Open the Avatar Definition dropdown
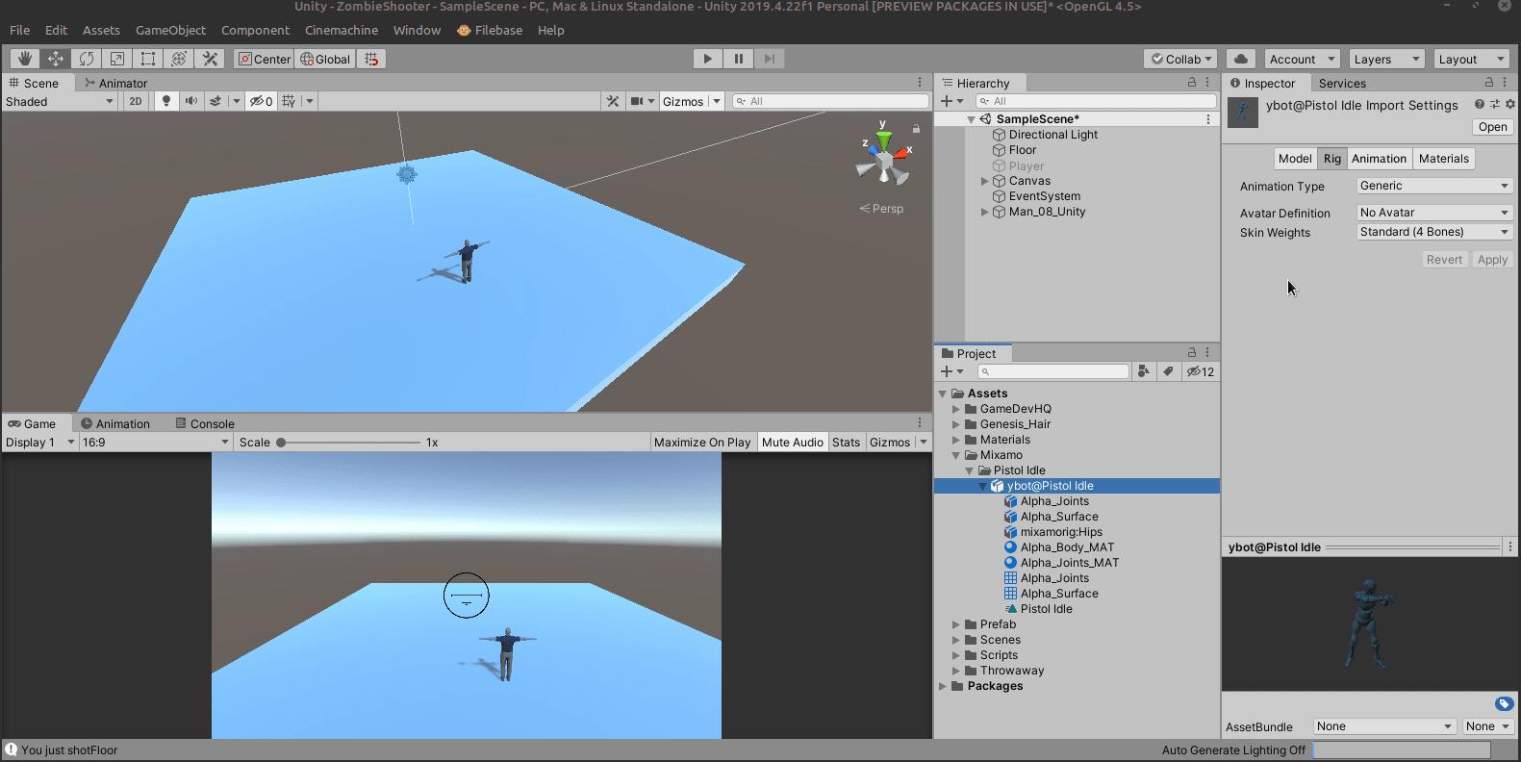1521x762 pixels. point(1434,213)
